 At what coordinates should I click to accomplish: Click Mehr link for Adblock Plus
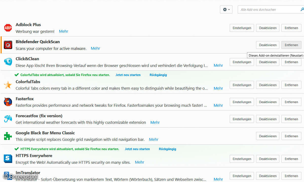pos(64,31)
